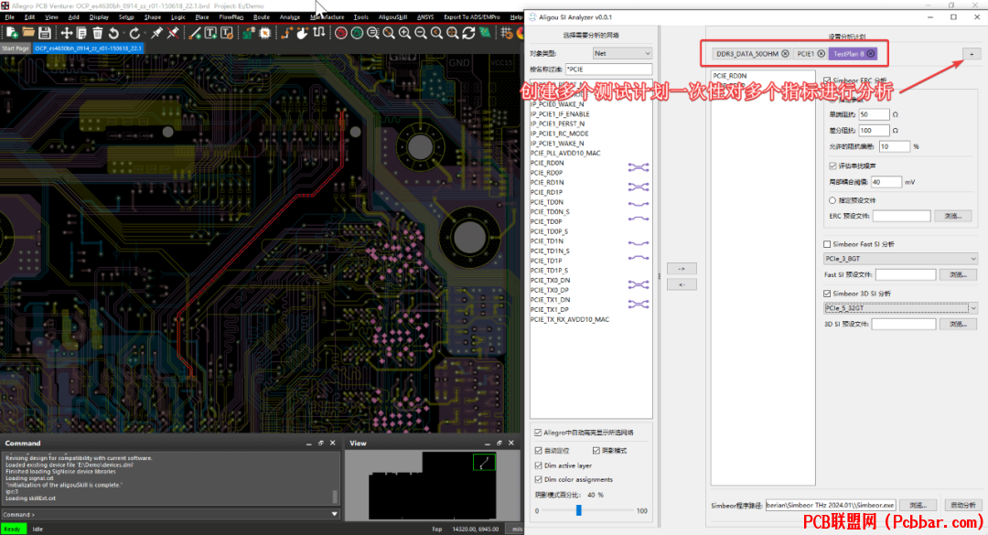Select the preset file radio button for ERC

(x=832, y=200)
